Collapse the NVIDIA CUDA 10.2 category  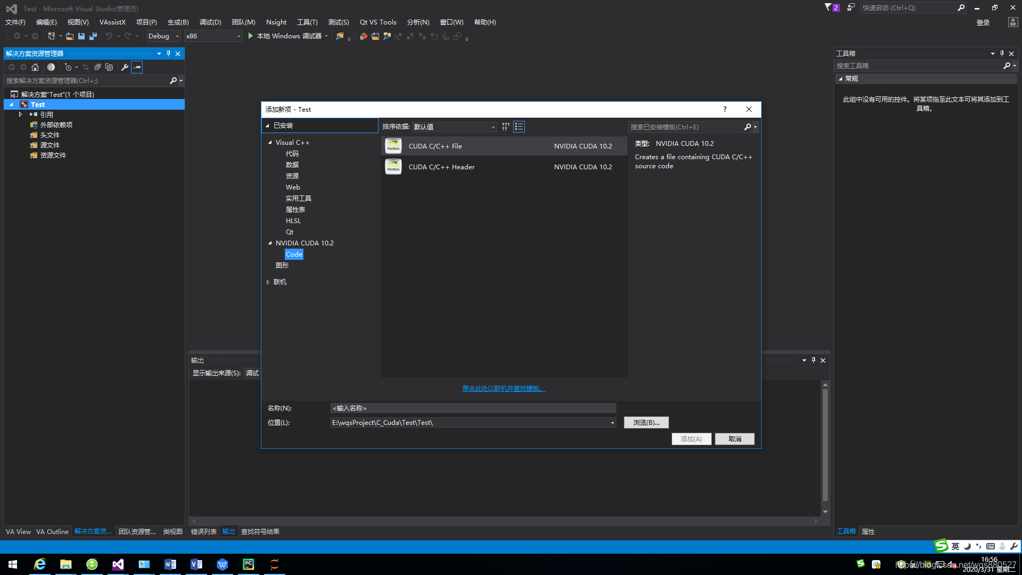pos(270,243)
